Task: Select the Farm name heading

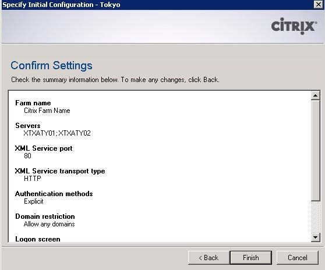Action: tap(33, 103)
